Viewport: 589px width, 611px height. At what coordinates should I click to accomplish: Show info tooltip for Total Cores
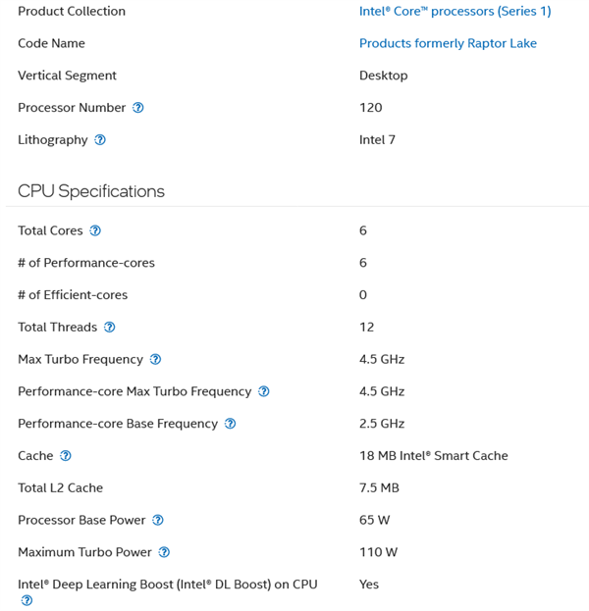95,230
